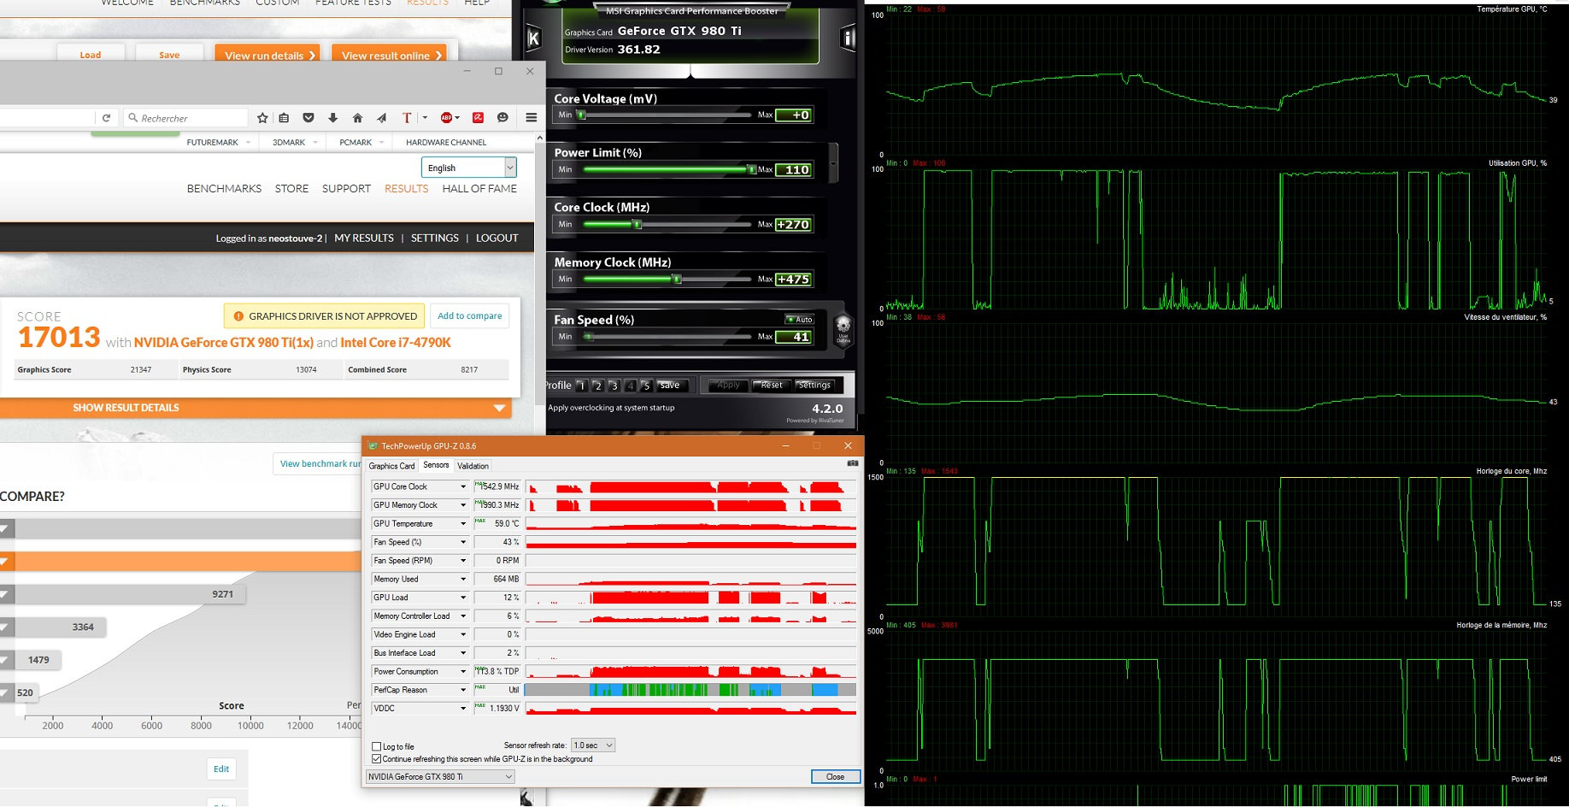
Task: Click the Afterburner K Kombustor icon
Action: (x=533, y=38)
